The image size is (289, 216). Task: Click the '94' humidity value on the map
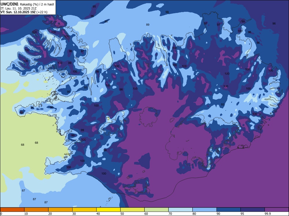pyautogui.click(x=32, y=107)
